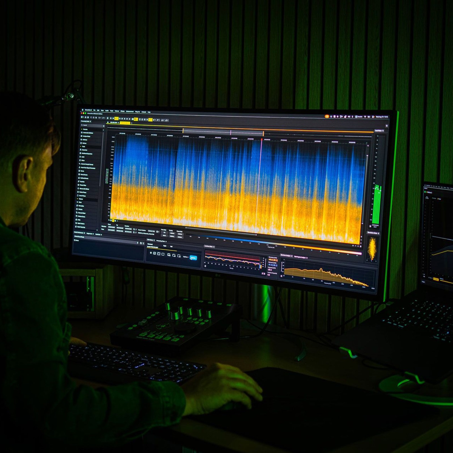Click the yellow highlighted pencil tool icon
453x453 pixels.
tap(150, 120)
